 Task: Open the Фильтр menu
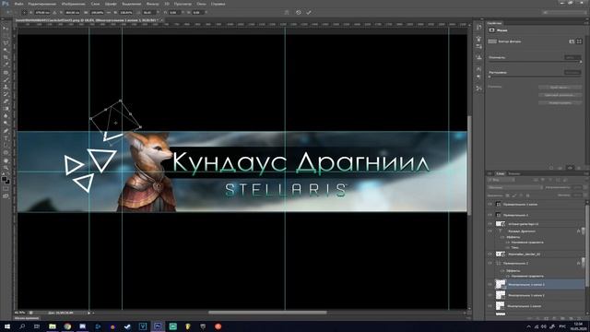[152, 4]
